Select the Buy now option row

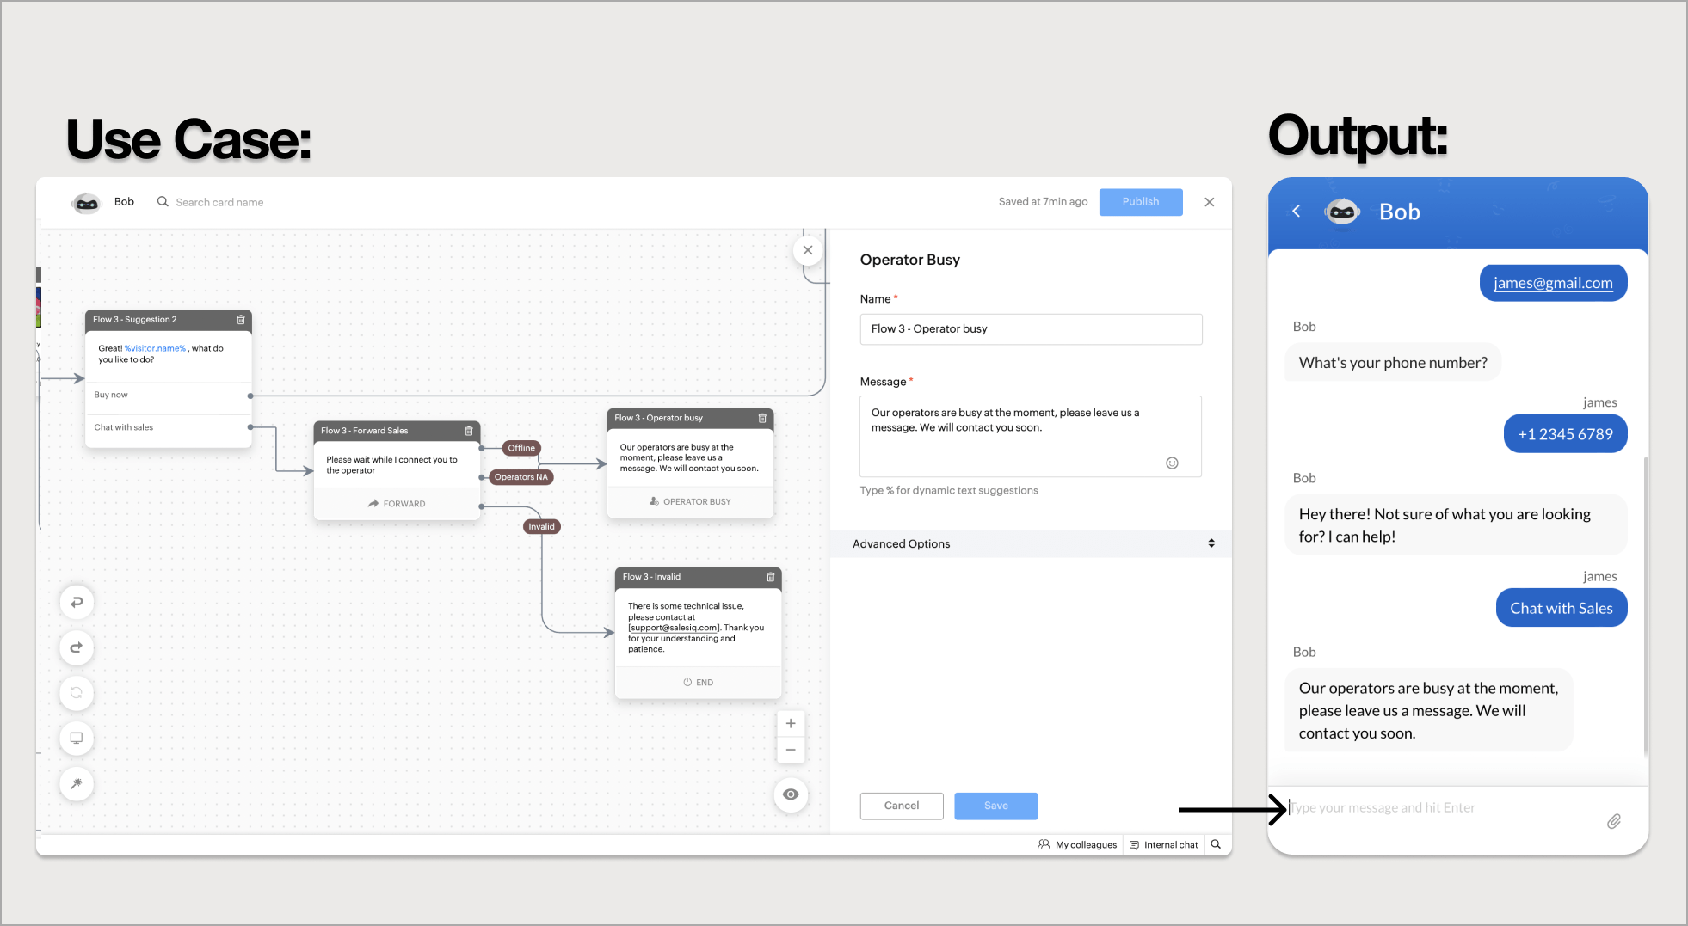[168, 396]
